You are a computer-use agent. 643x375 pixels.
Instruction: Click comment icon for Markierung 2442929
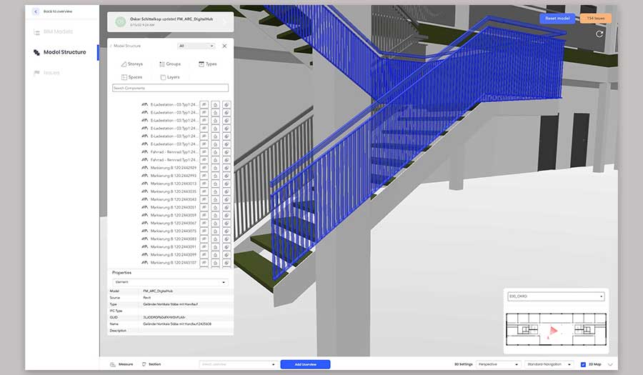[204, 168]
